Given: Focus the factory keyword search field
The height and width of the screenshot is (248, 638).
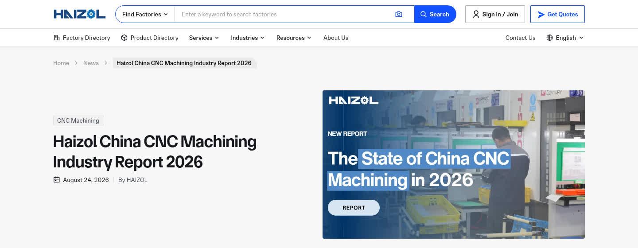Looking at the screenshot, I should 284,14.
